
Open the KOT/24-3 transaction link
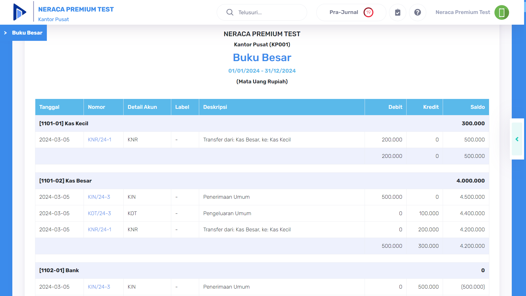click(x=99, y=214)
